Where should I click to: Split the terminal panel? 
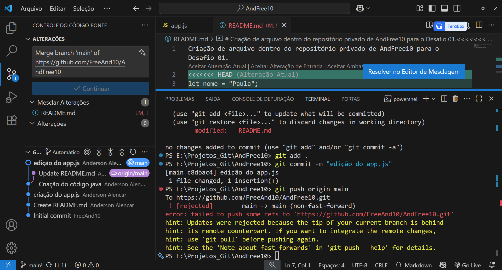444,99
